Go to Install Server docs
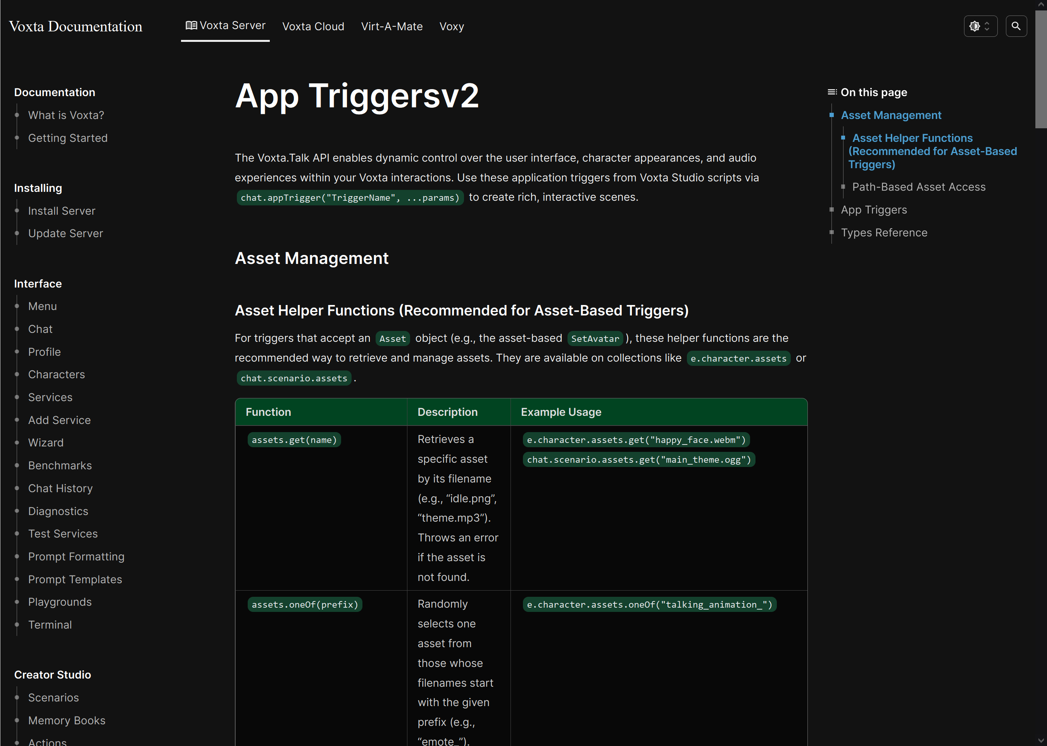The image size is (1047, 746). [62, 211]
